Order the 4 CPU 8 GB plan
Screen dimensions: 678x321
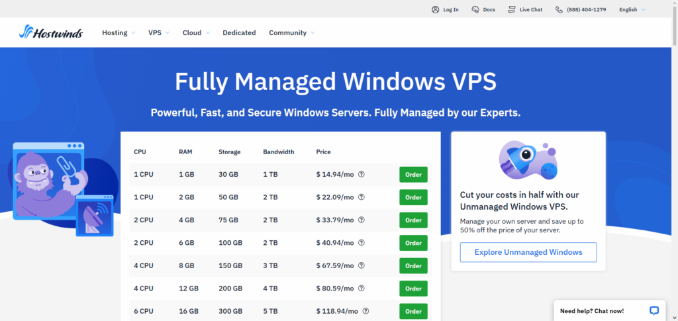pos(413,265)
